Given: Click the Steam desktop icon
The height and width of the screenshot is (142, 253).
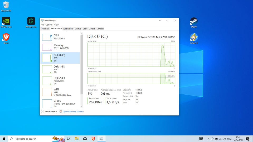Looking at the screenshot, I should [194, 23].
